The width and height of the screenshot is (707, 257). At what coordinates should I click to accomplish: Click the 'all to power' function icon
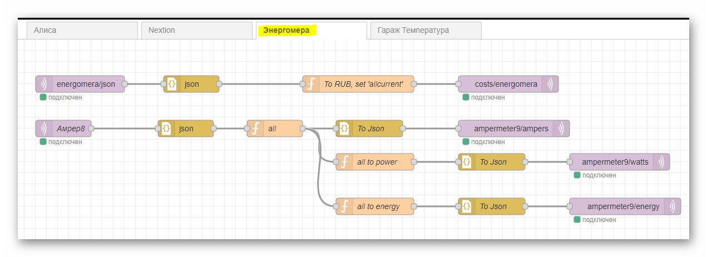pyautogui.click(x=344, y=162)
